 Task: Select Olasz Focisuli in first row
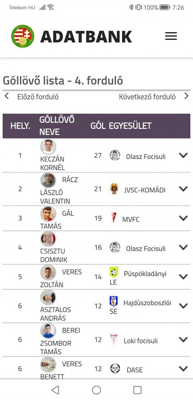146,156
